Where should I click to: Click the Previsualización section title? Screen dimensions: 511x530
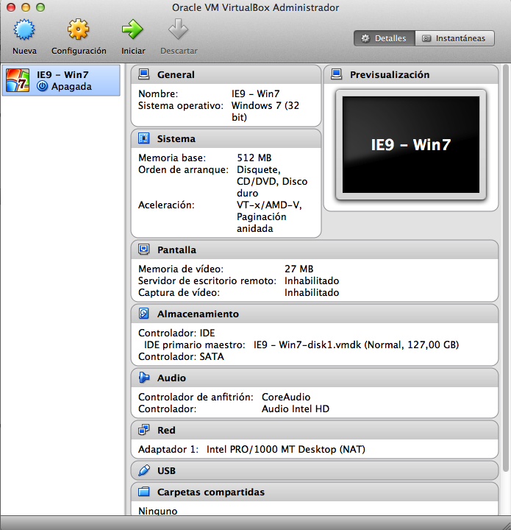(x=390, y=74)
